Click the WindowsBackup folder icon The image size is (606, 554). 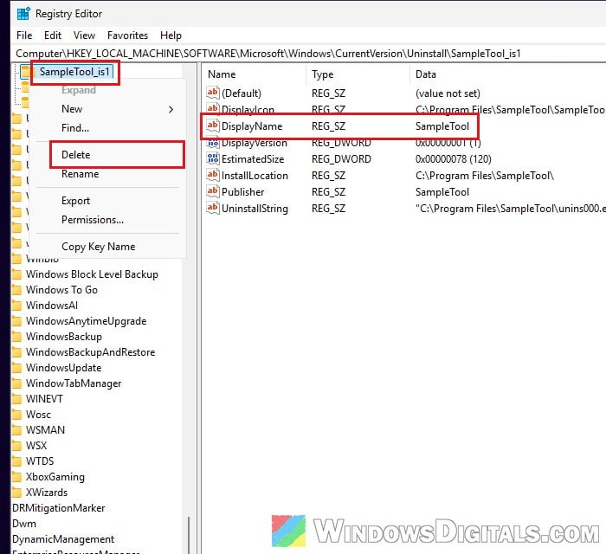point(17,337)
